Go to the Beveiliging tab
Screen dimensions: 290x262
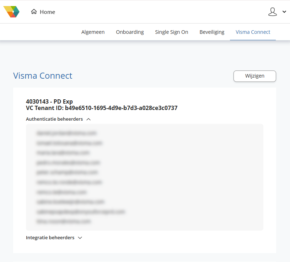212,32
